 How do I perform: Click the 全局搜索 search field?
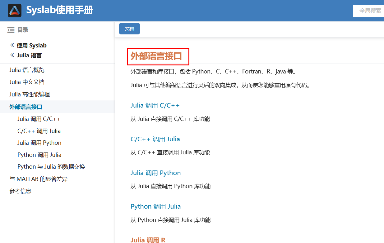(x=368, y=11)
